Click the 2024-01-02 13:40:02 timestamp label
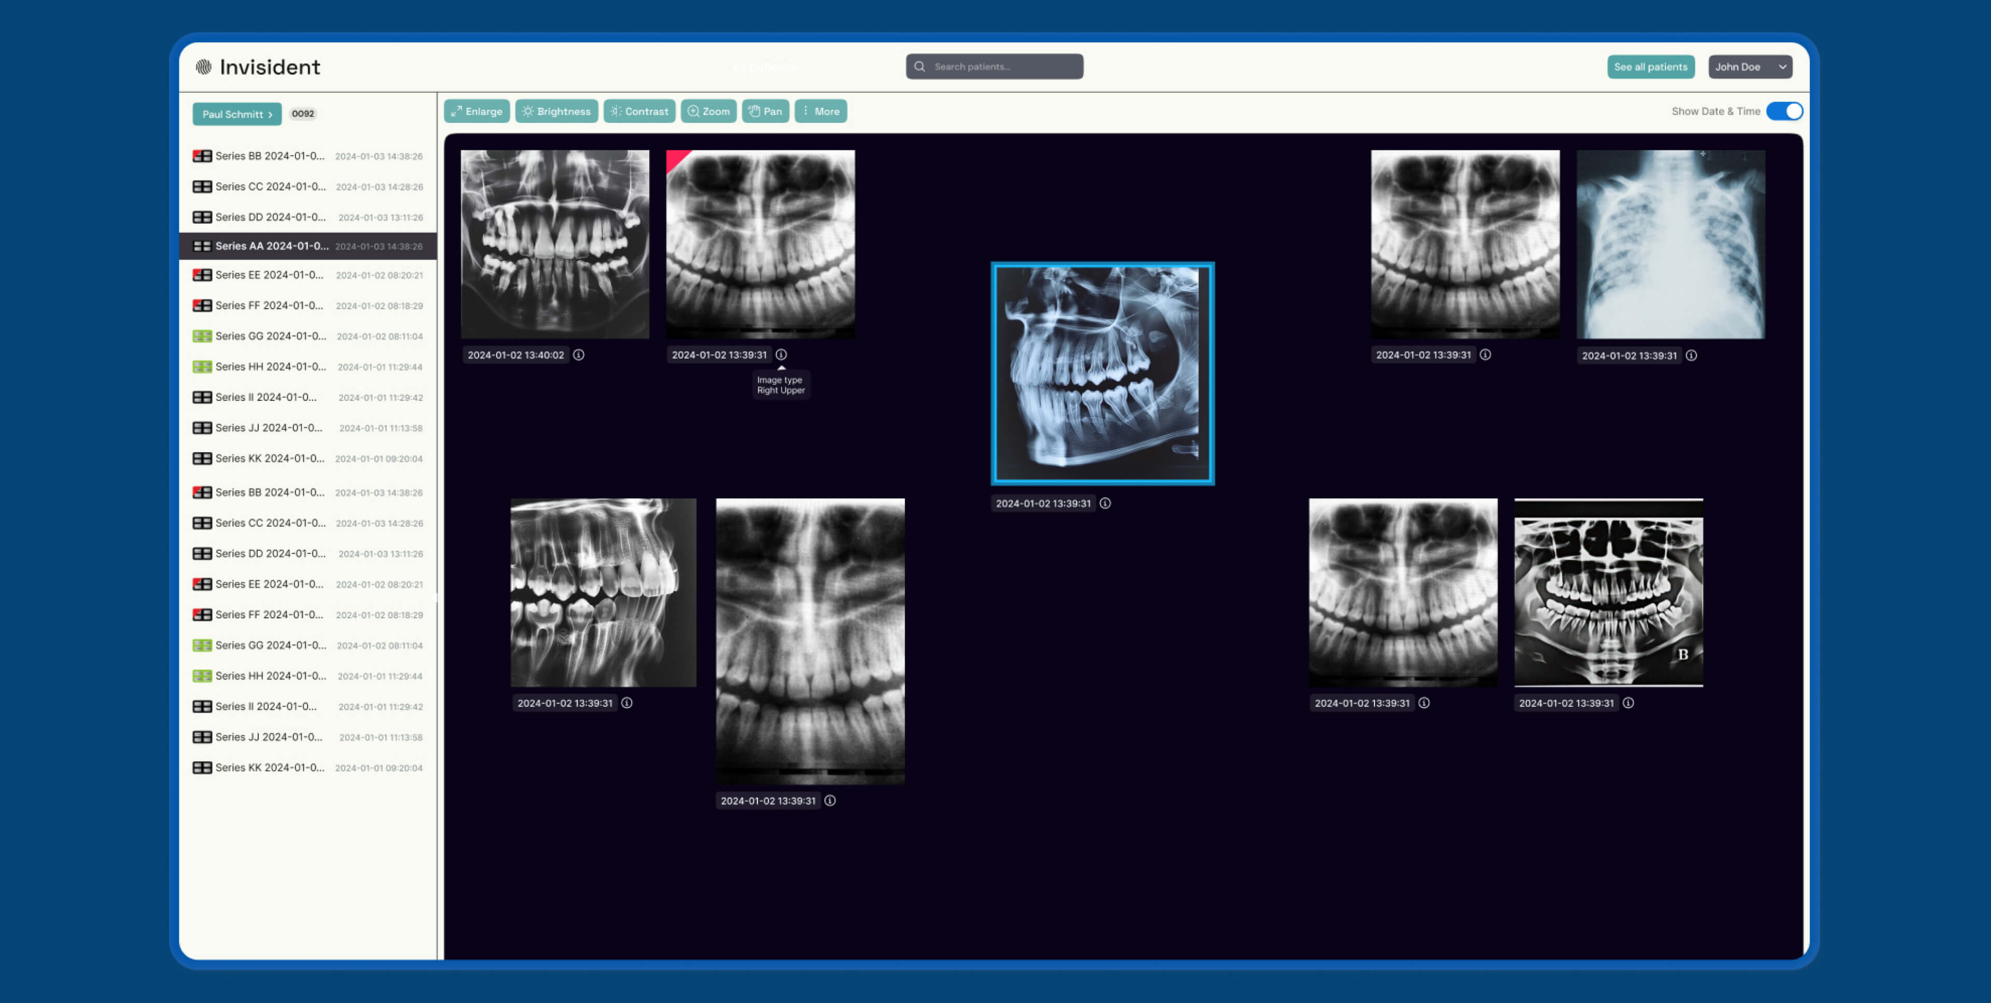The width and height of the screenshot is (1991, 1003). pyautogui.click(x=515, y=355)
